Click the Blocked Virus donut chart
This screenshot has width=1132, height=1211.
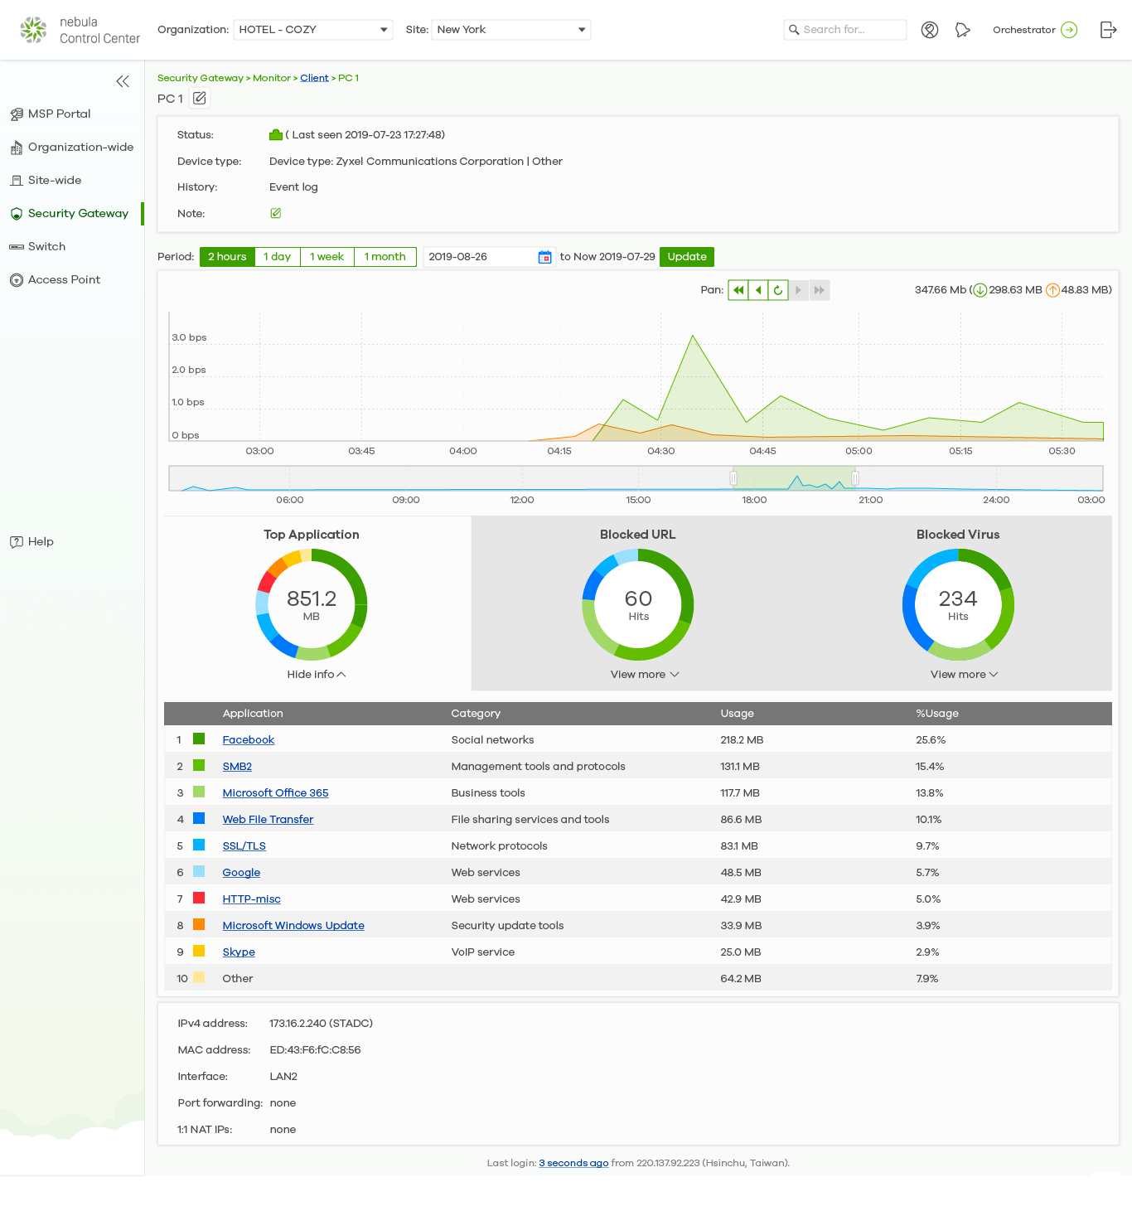[958, 604]
